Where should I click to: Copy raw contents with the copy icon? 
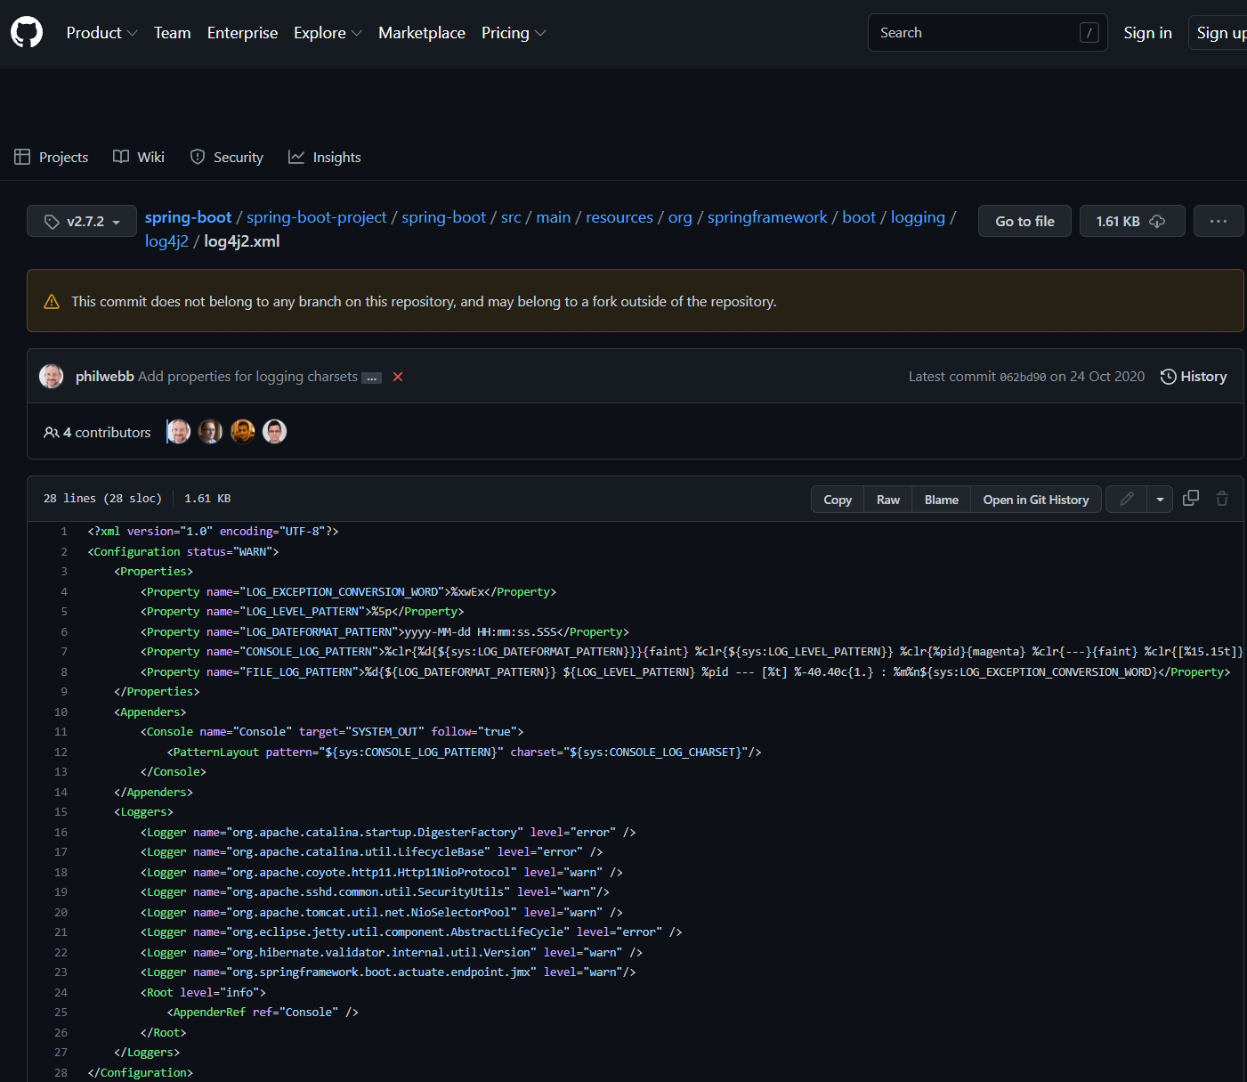pyautogui.click(x=1191, y=499)
